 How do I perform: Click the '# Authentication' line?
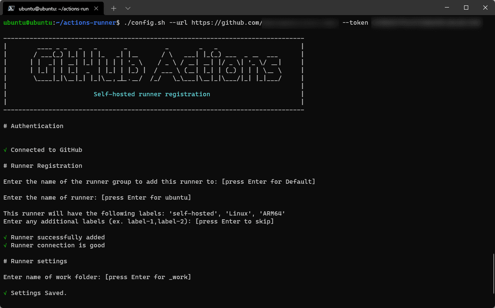click(33, 126)
